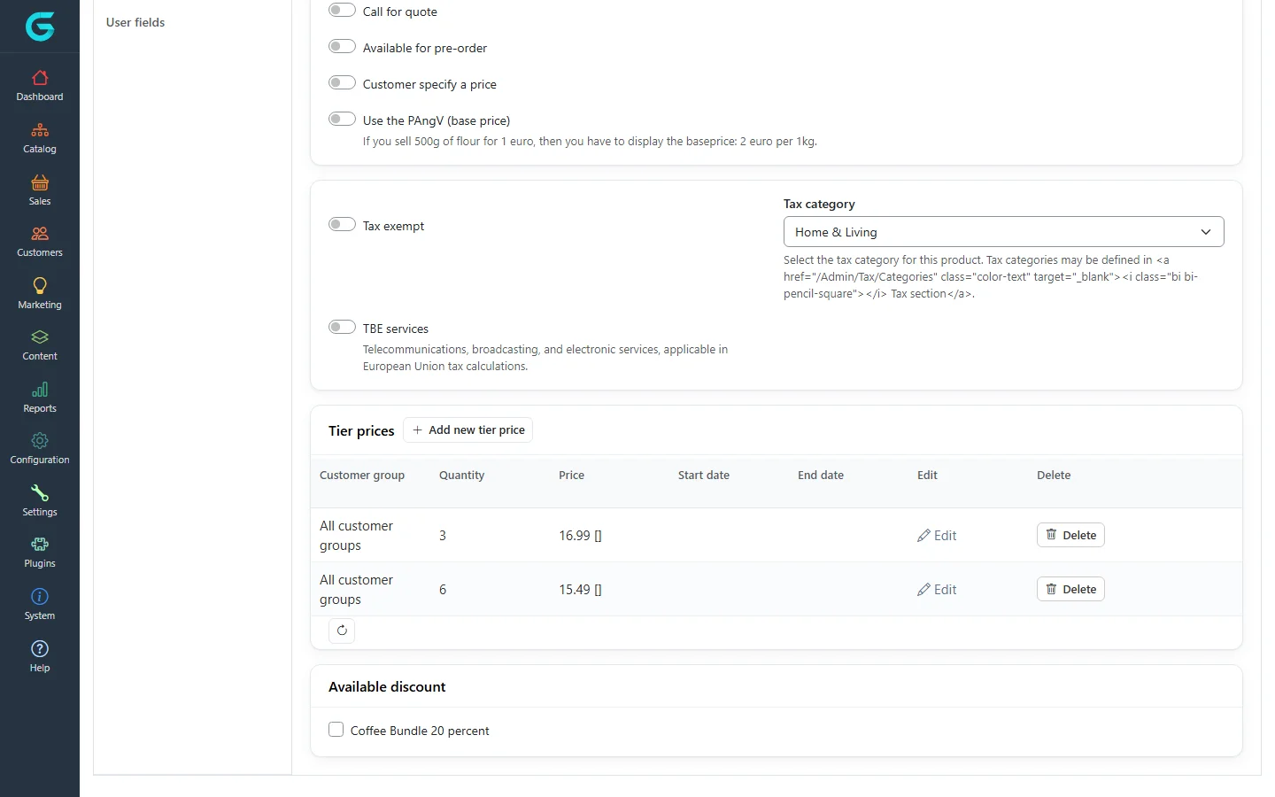1275x797 pixels.
Task: Open the Settings wrench icon
Action: (40, 493)
